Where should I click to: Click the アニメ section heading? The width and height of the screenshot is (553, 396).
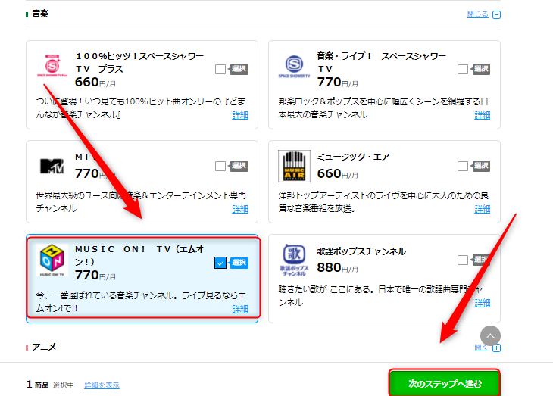coord(44,348)
